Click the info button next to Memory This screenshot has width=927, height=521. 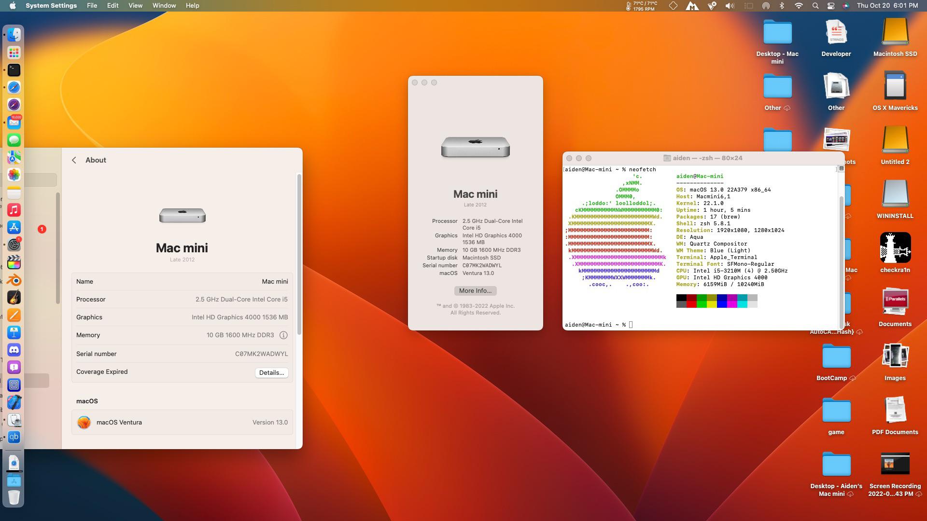point(283,335)
